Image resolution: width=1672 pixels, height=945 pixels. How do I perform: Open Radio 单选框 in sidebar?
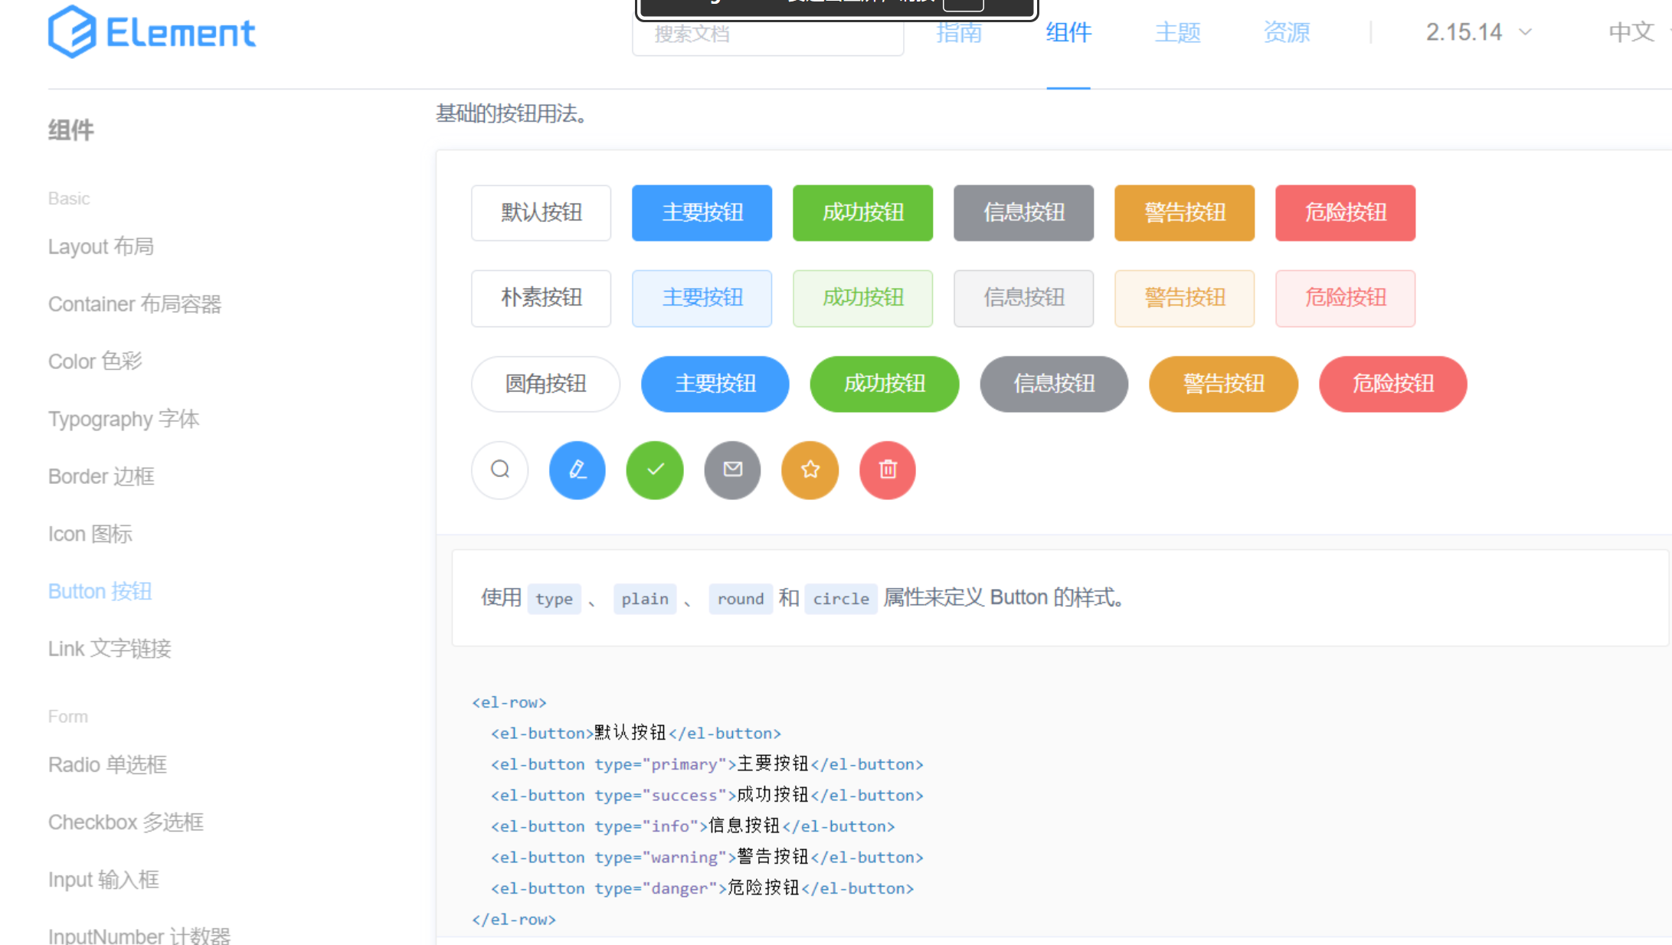coord(107,764)
